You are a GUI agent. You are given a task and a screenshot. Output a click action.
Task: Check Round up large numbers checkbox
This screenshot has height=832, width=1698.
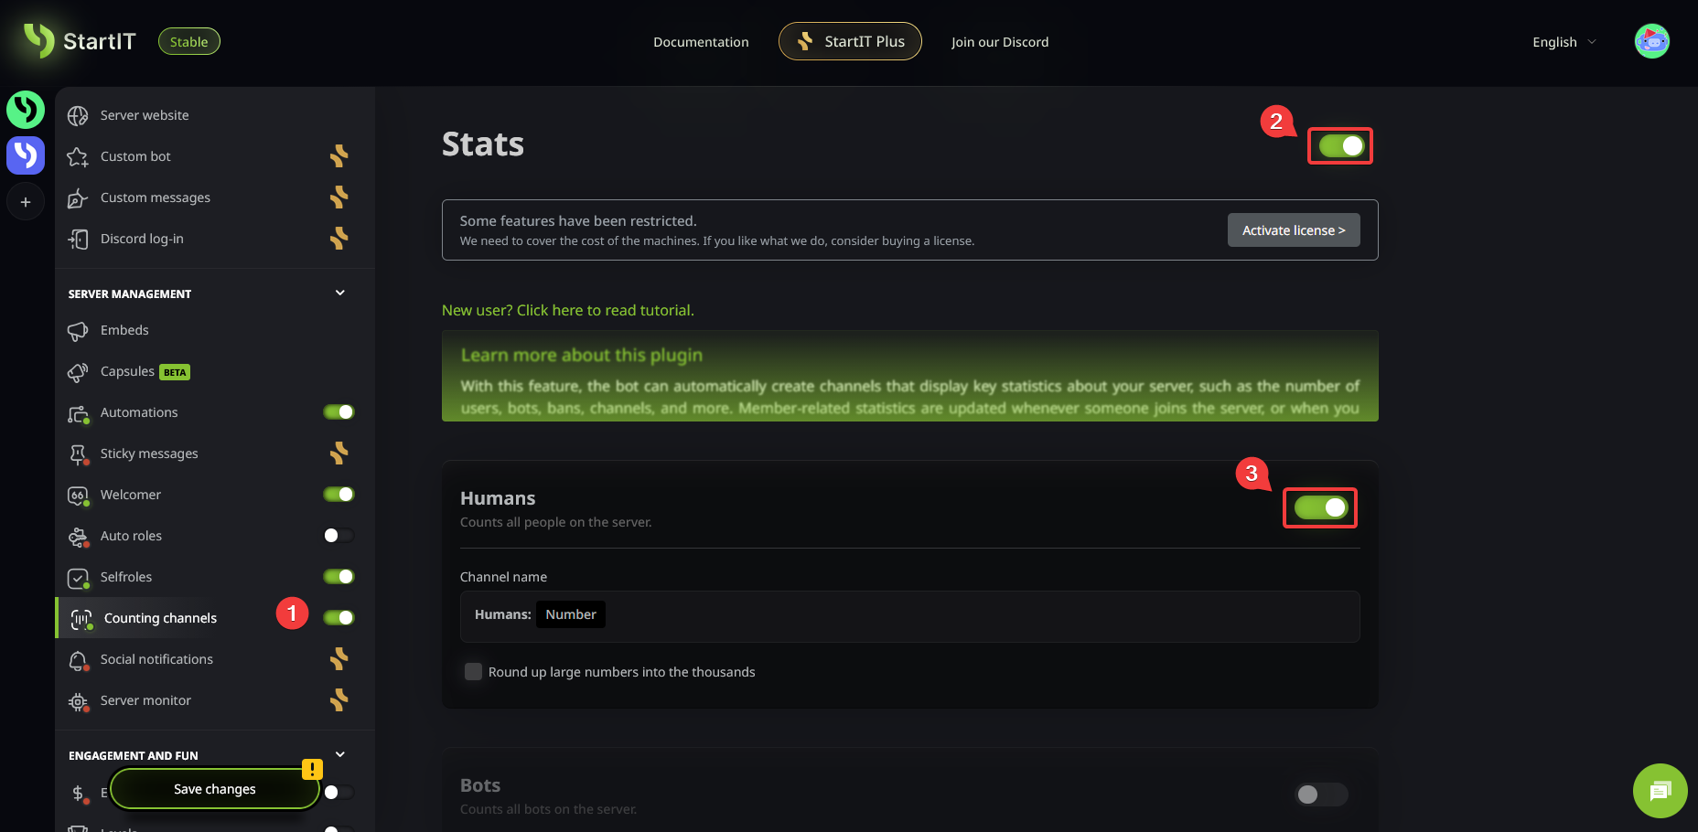coord(473,672)
